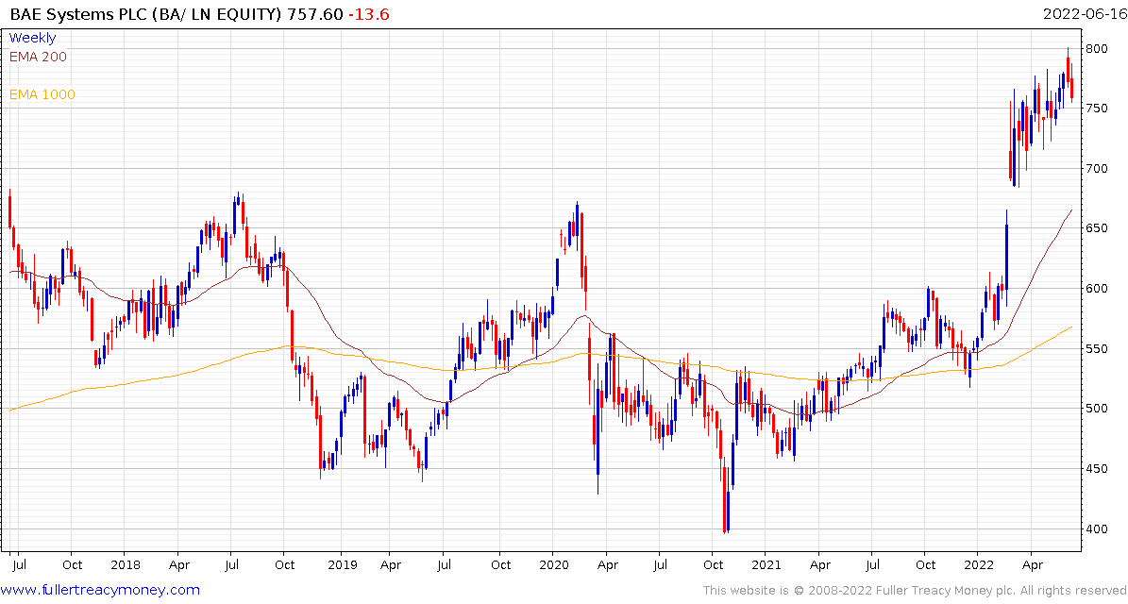The image size is (1128, 604).
Task: Click the 2020 year label on time axis
Action: pos(552,565)
